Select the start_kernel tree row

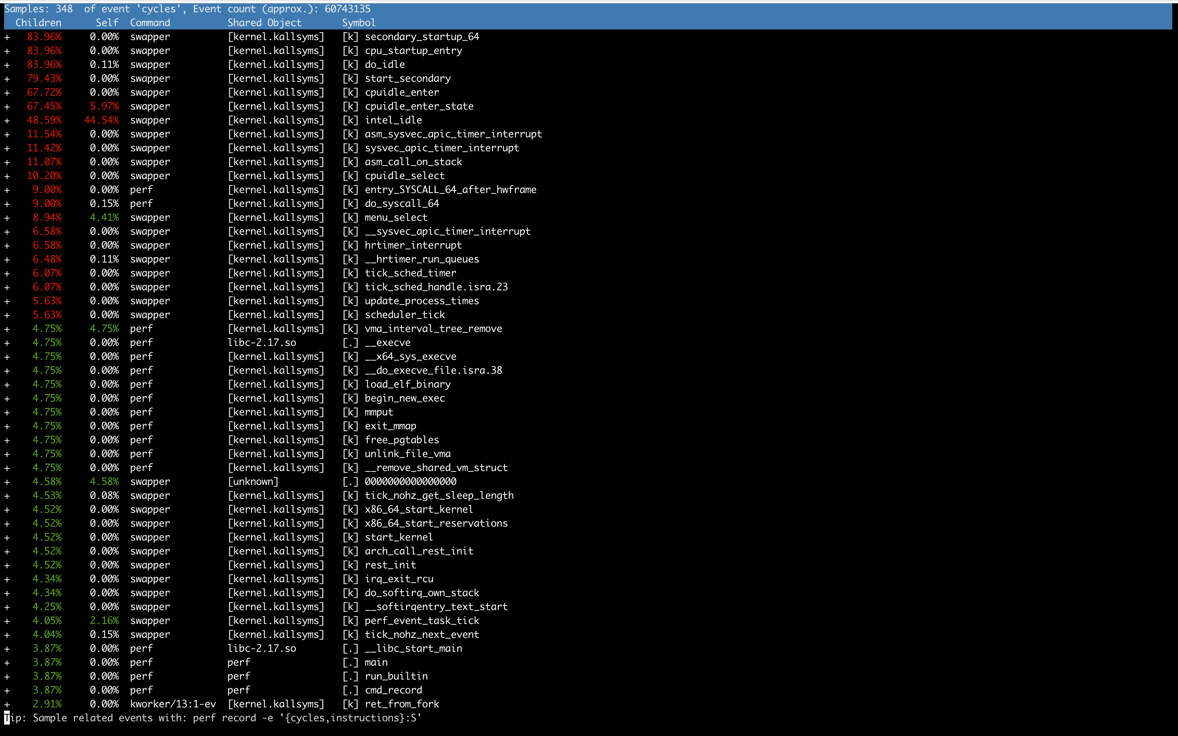[x=399, y=537]
